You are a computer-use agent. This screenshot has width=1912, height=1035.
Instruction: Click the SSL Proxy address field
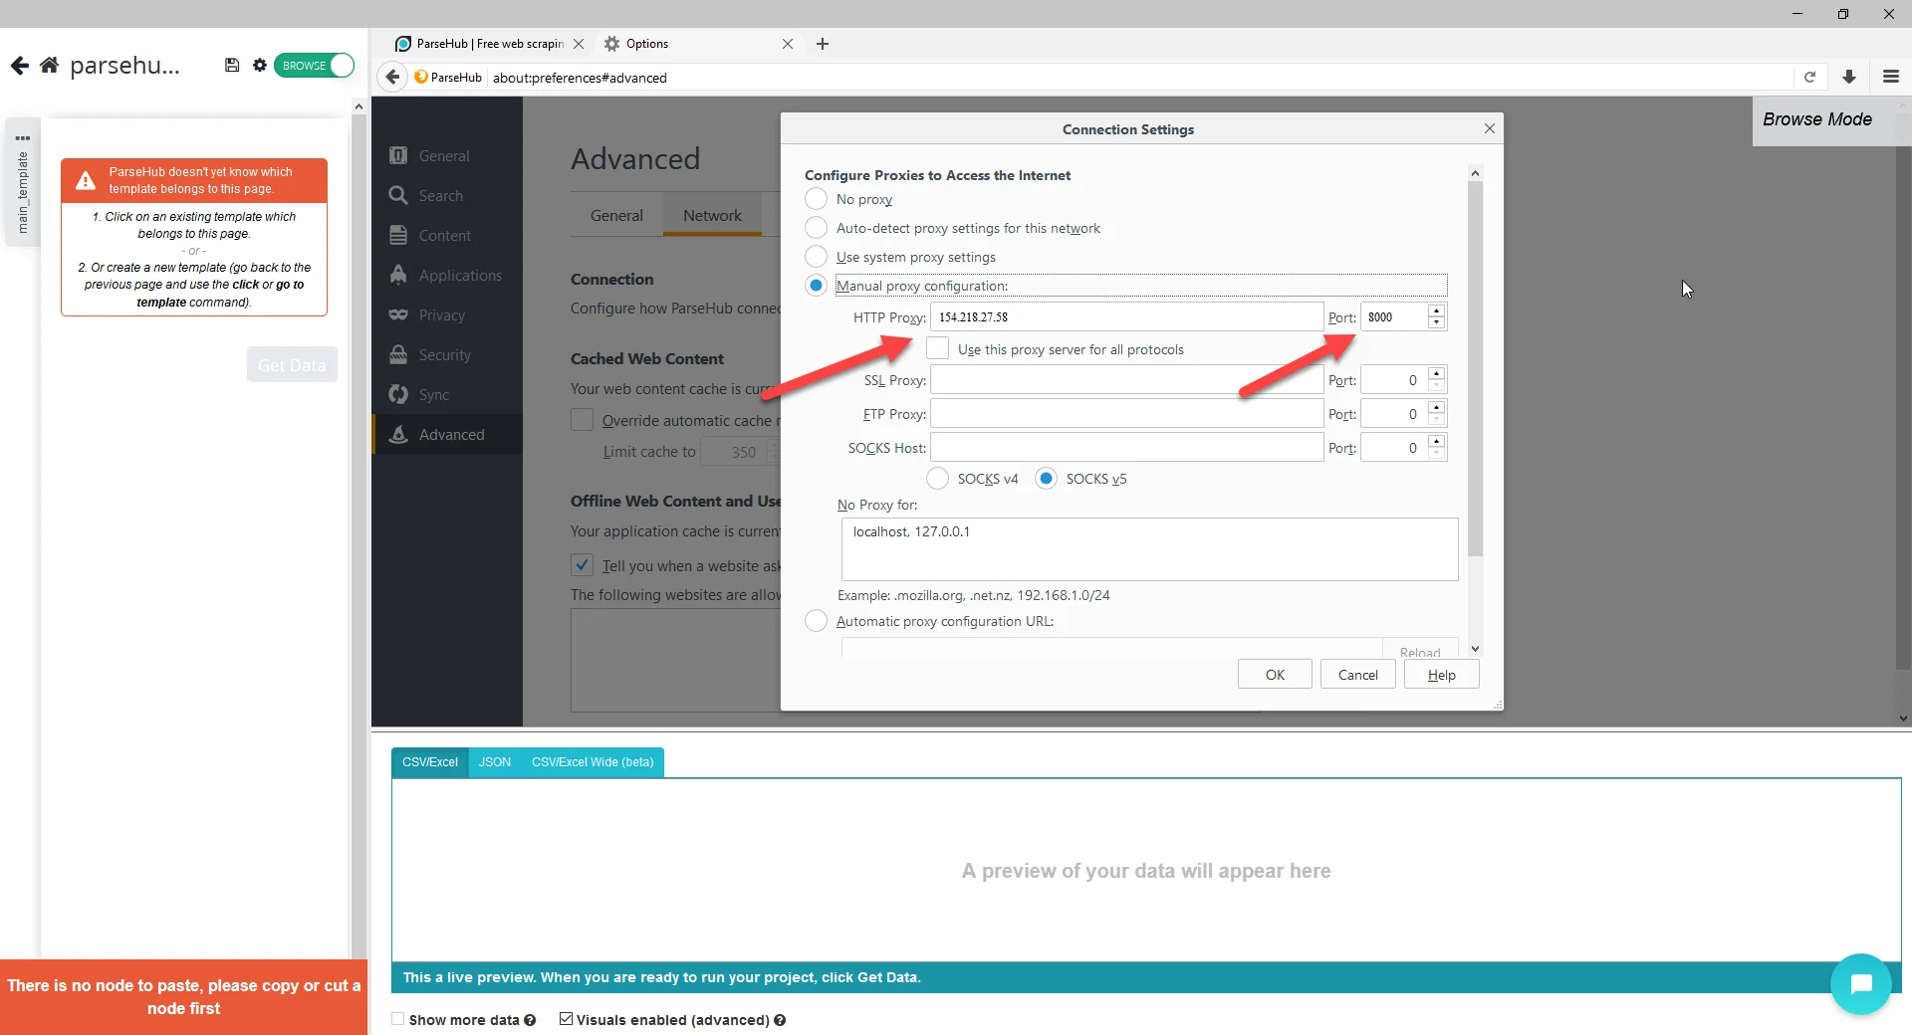click(1126, 380)
